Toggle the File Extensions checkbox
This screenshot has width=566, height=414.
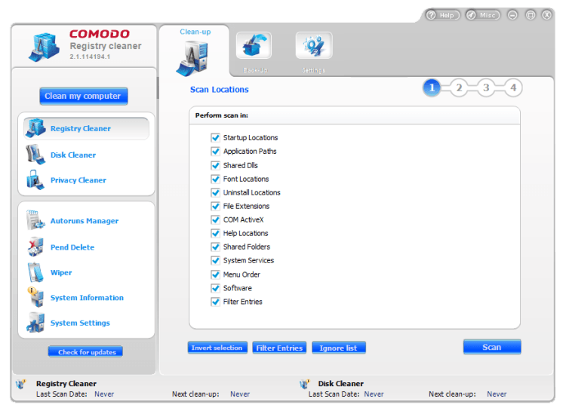tap(216, 206)
